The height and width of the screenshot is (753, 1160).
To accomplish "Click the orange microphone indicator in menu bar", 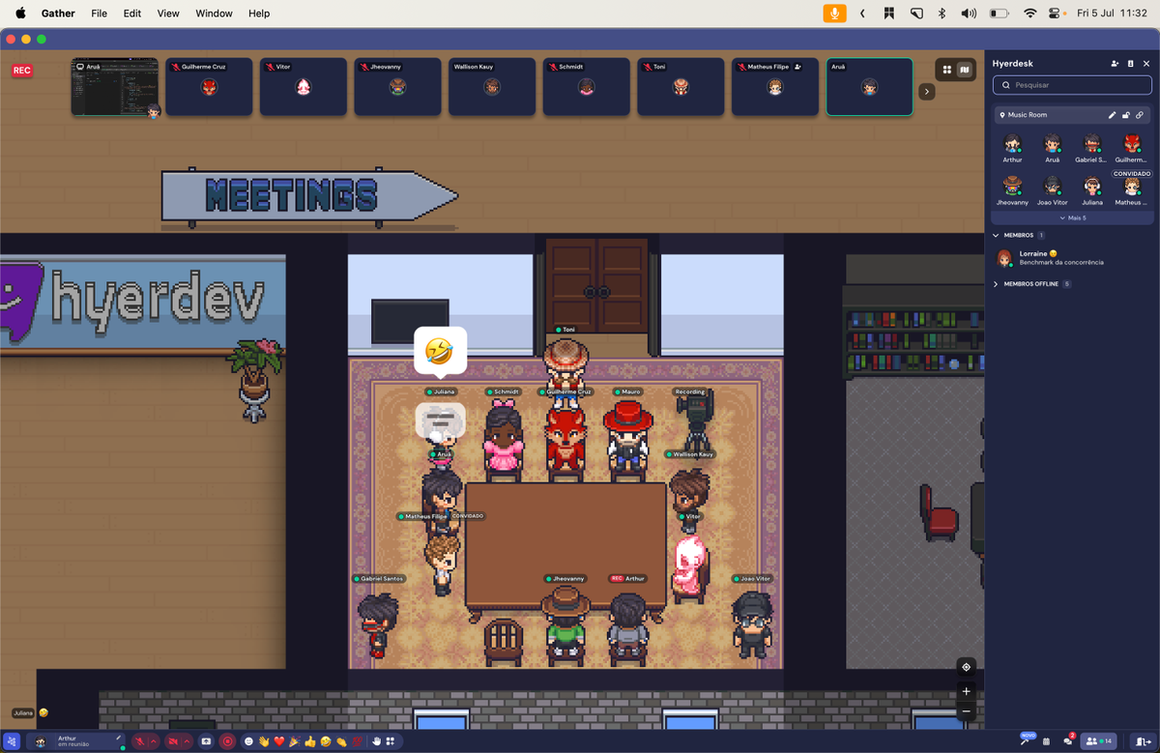I will click(x=833, y=14).
